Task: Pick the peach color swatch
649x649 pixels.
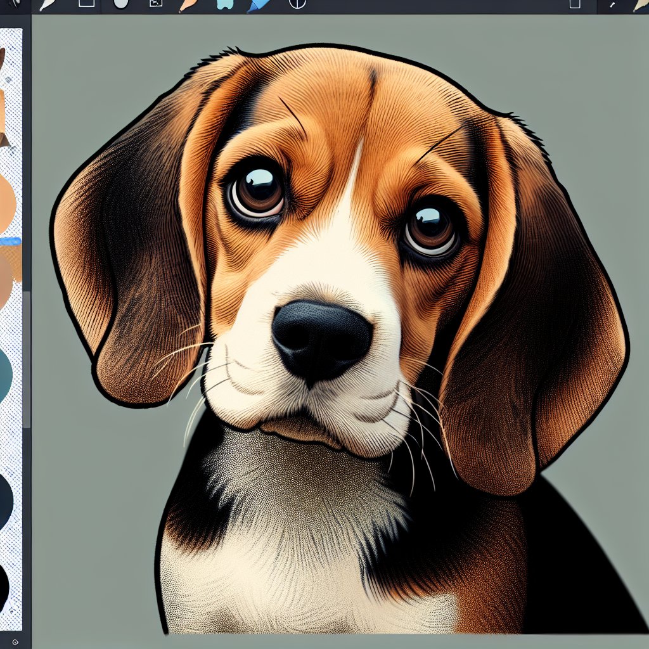Action: 8,203
